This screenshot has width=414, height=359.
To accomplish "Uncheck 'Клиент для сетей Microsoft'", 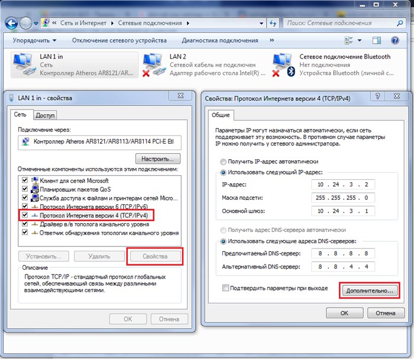I will pyautogui.click(x=25, y=180).
